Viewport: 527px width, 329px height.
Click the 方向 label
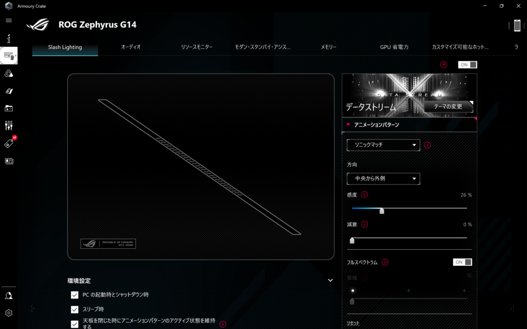(x=352, y=164)
